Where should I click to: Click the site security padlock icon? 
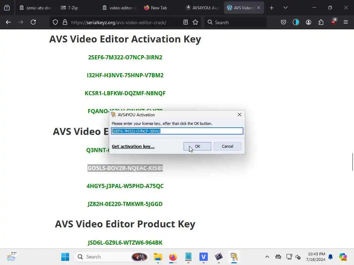tap(65, 22)
